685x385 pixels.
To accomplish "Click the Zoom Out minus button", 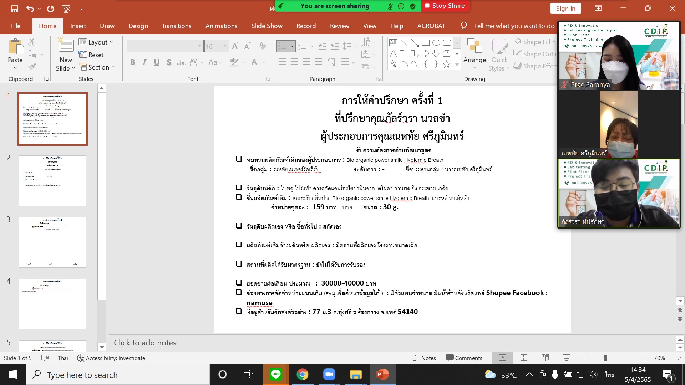I will click(582, 358).
